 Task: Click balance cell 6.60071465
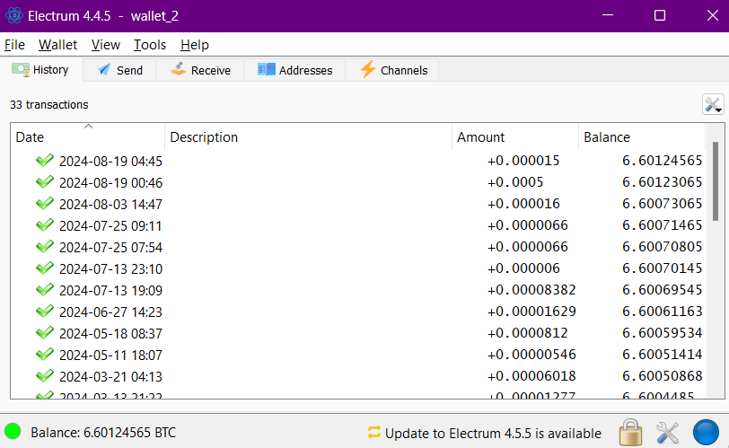tap(662, 225)
